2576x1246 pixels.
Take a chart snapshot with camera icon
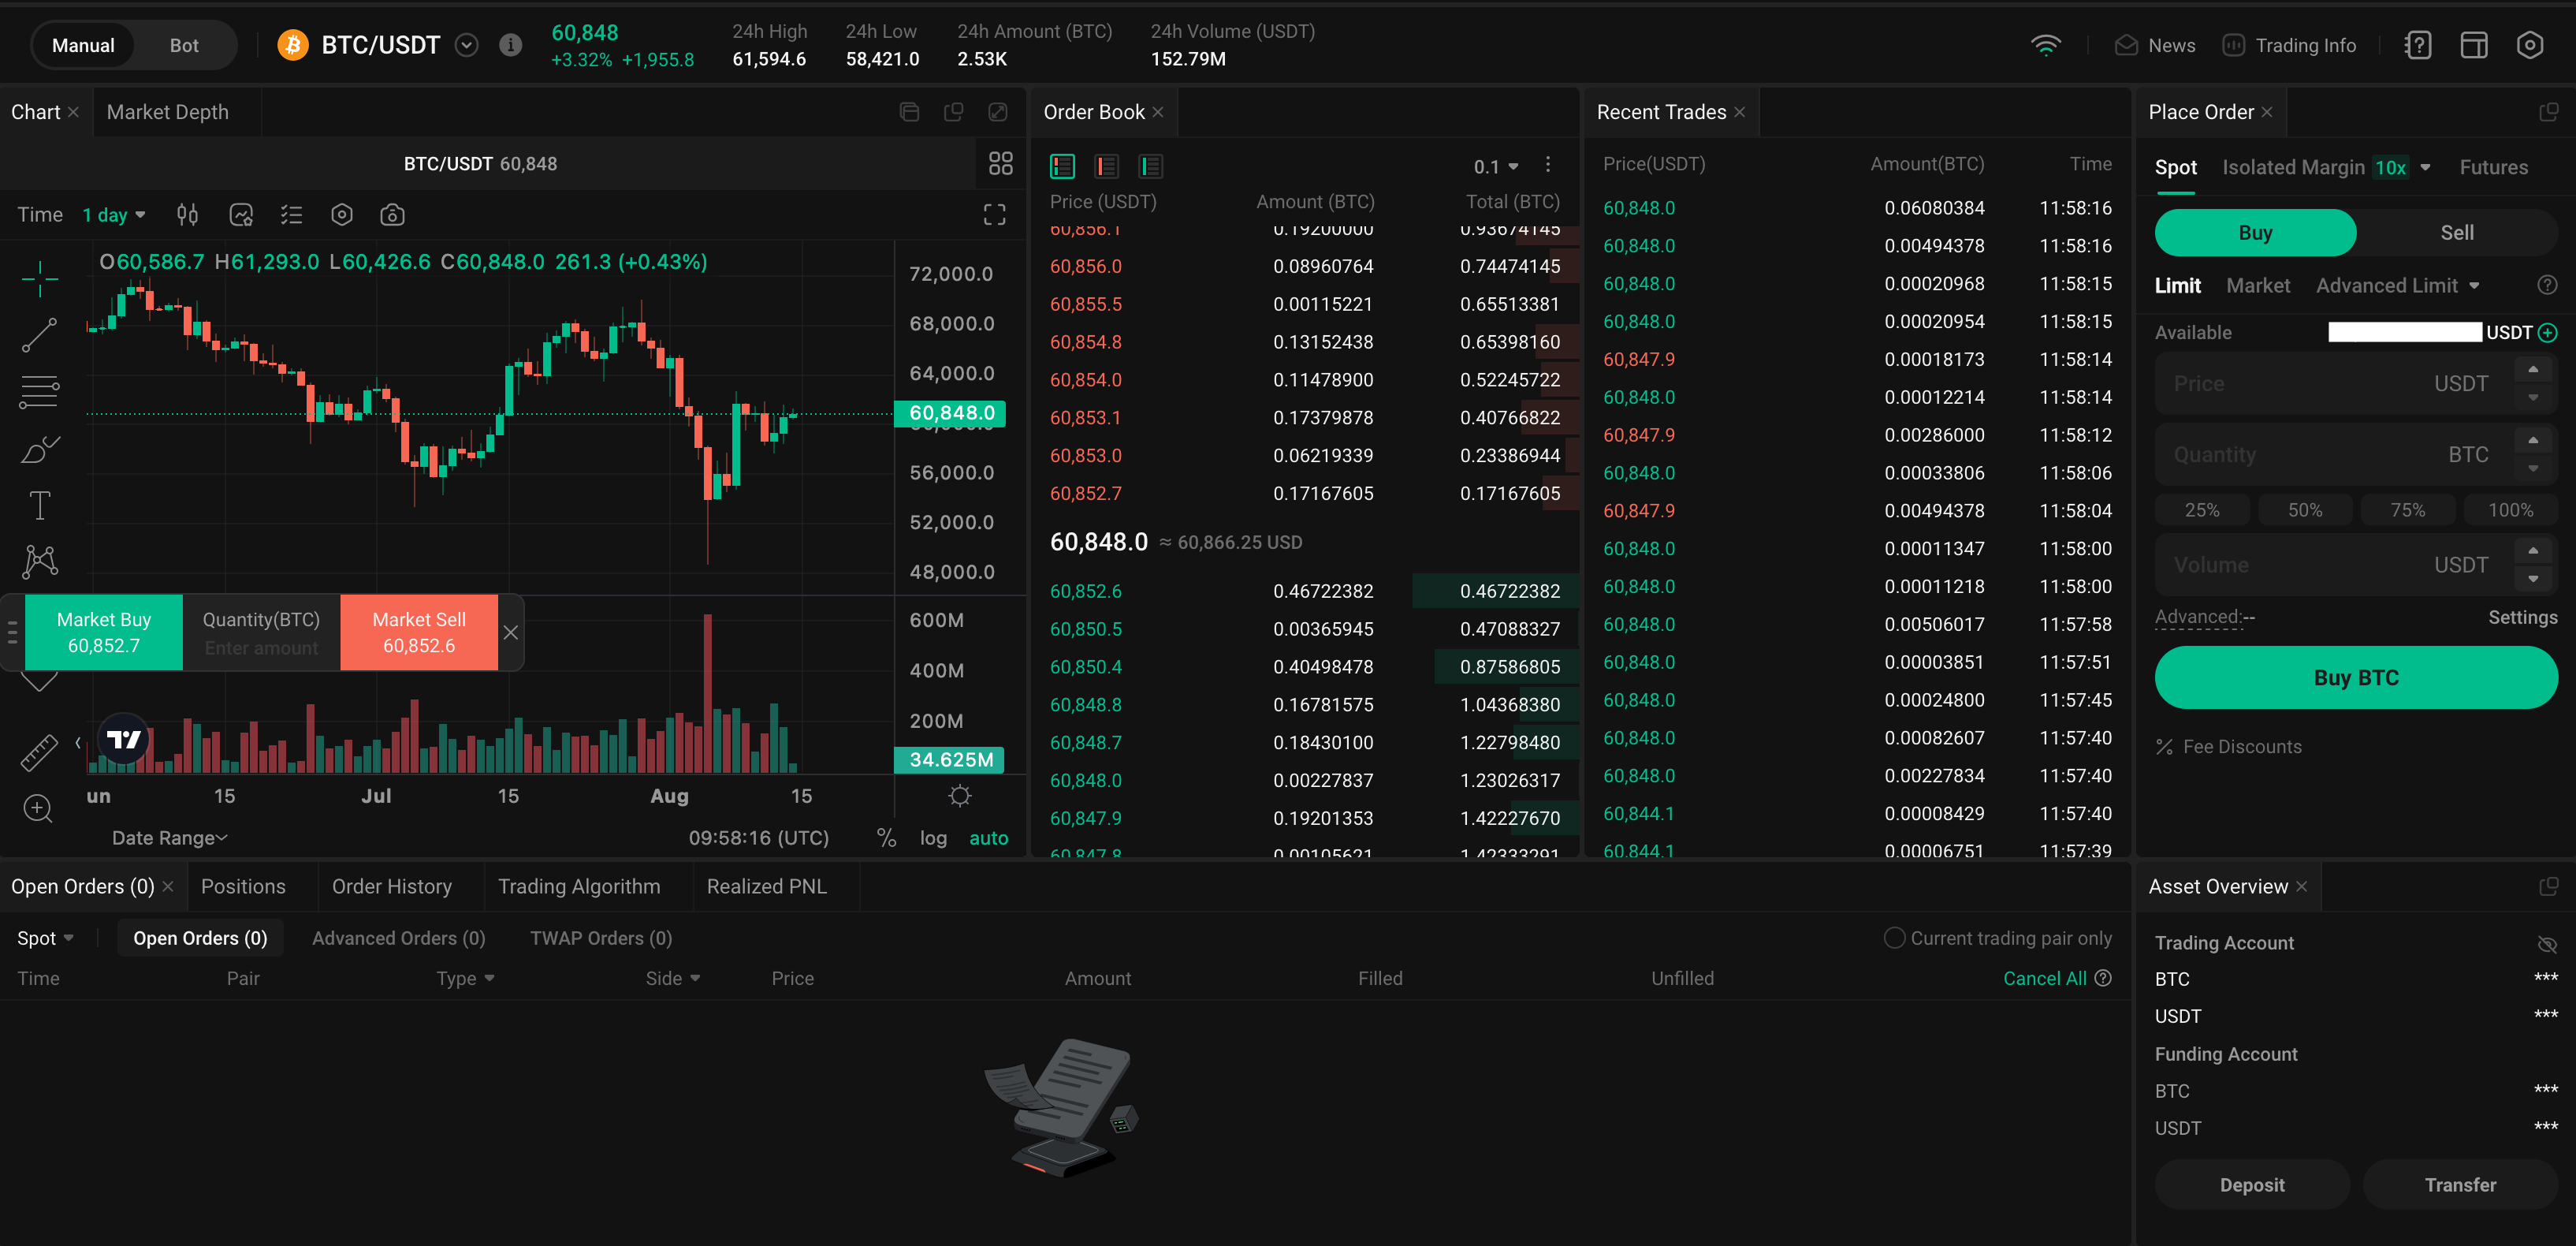pyautogui.click(x=392, y=215)
